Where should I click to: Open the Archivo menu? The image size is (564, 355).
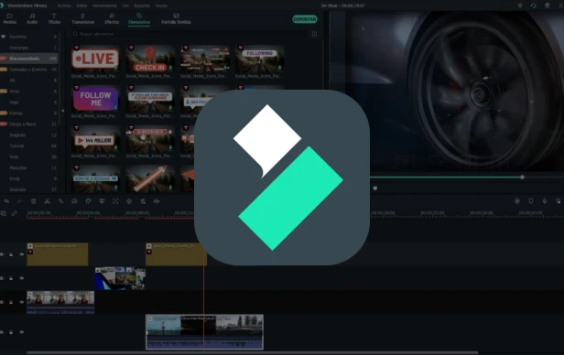pos(64,5)
